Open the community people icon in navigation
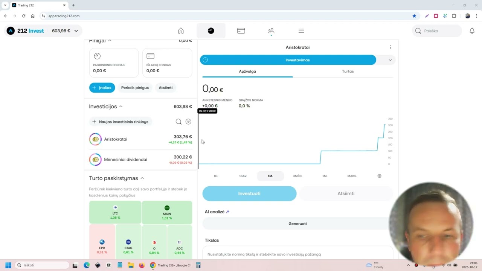482x271 pixels. (x=271, y=31)
